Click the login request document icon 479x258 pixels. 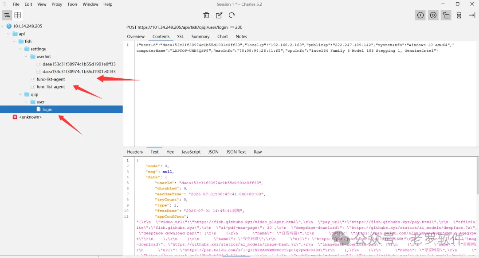pyautogui.click(x=39, y=109)
